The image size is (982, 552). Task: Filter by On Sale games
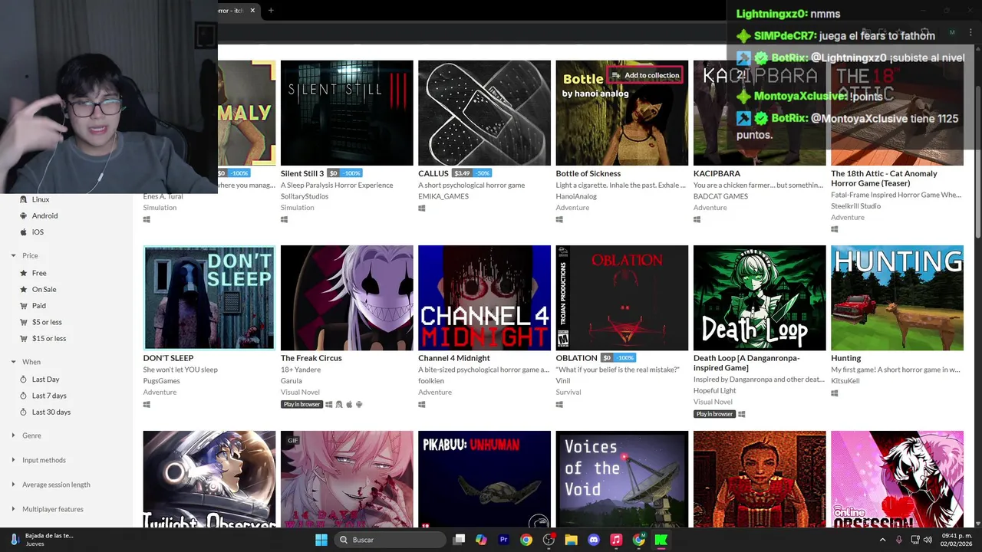pos(44,289)
